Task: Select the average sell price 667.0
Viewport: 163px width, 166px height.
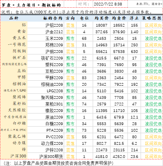Action: (119, 58)
